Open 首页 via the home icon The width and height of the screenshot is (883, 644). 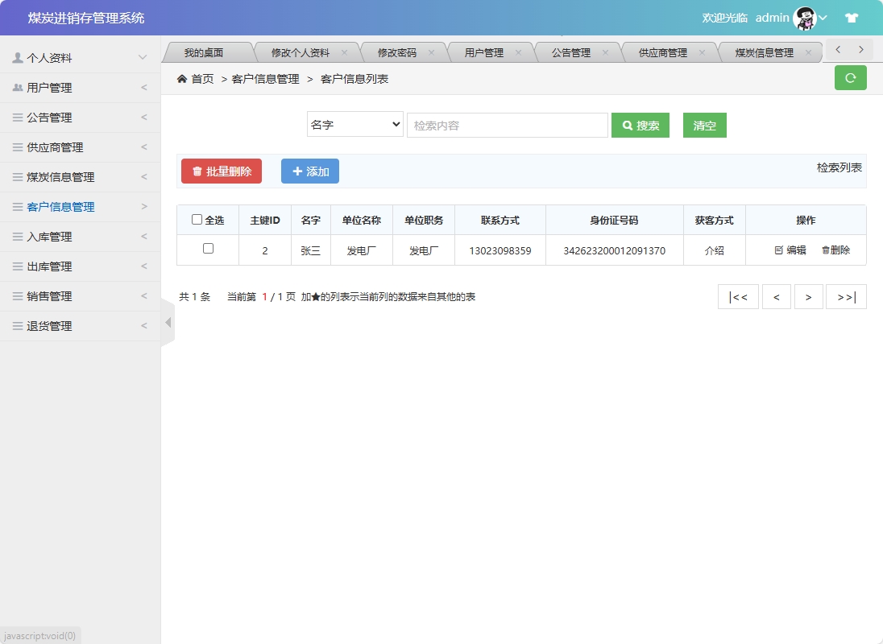pos(182,80)
